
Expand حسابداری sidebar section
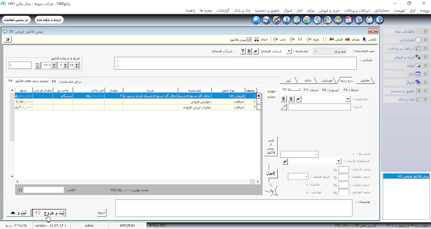(425, 40)
